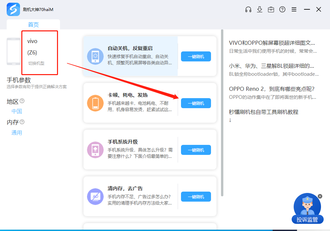Click 切换机型 to change phone model

[x=36, y=63]
